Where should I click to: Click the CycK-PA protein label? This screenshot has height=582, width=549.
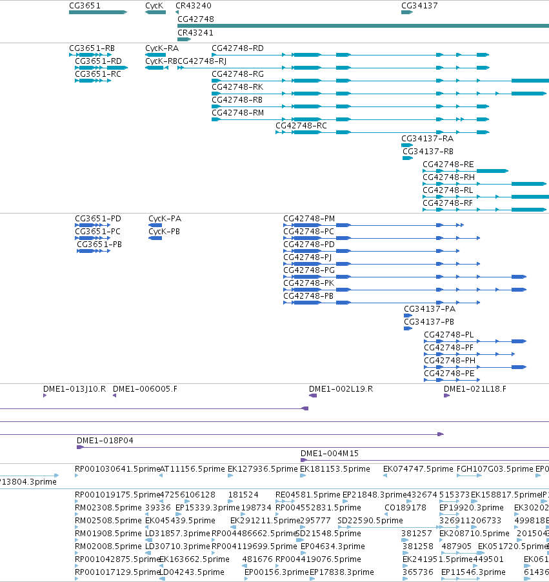pos(165,219)
